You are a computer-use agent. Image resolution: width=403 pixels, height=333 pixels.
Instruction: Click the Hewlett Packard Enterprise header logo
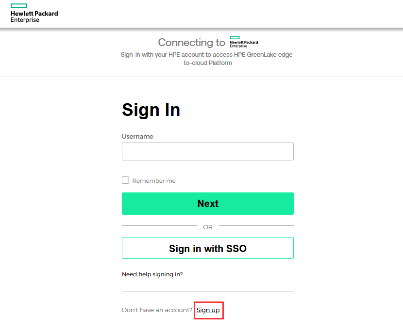point(34,13)
